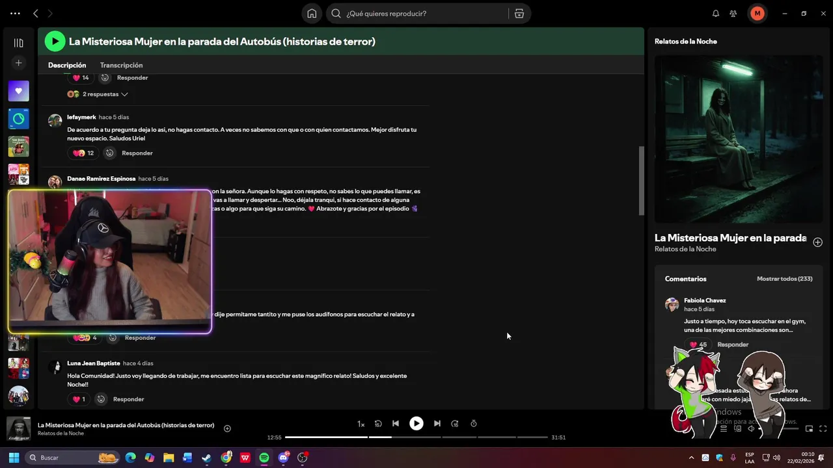Open Friend Activity icon in top bar
Viewport: 833px width, 468px height.
click(x=733, y=13)
